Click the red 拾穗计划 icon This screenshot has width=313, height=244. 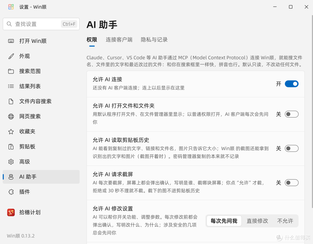[11, 212]
